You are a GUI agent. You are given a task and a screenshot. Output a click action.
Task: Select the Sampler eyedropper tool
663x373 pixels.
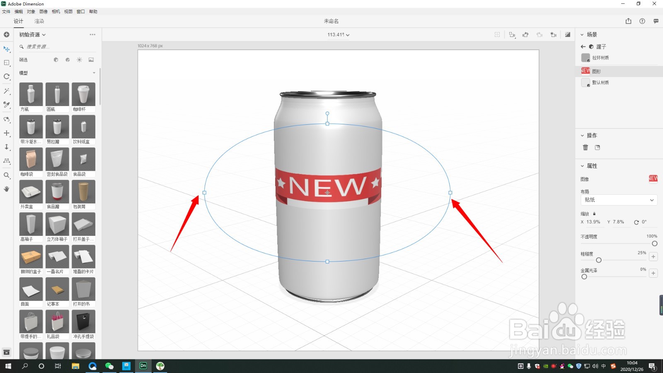coord(7,105)
